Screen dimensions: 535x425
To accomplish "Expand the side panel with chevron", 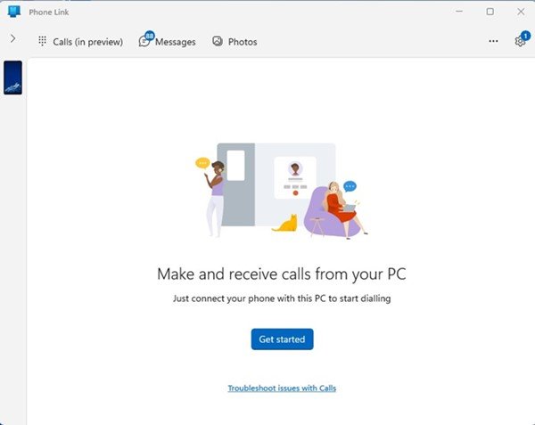I will pyautogui.click(x=12, y=38).
